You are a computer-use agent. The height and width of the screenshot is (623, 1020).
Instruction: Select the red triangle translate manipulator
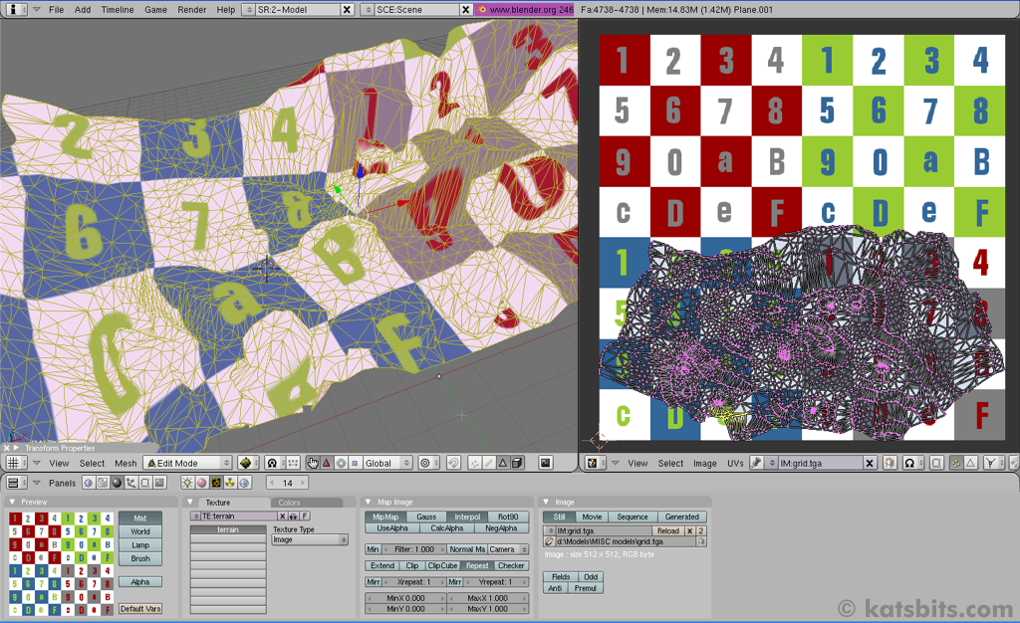(x=327, y=463)
